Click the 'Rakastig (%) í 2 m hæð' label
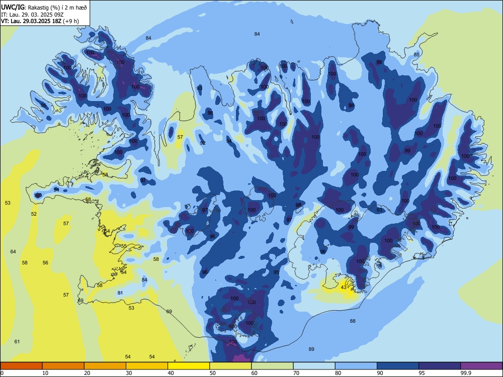Image resolution: width=503 pixels, height=377 pixels. [x=57, y=8]
